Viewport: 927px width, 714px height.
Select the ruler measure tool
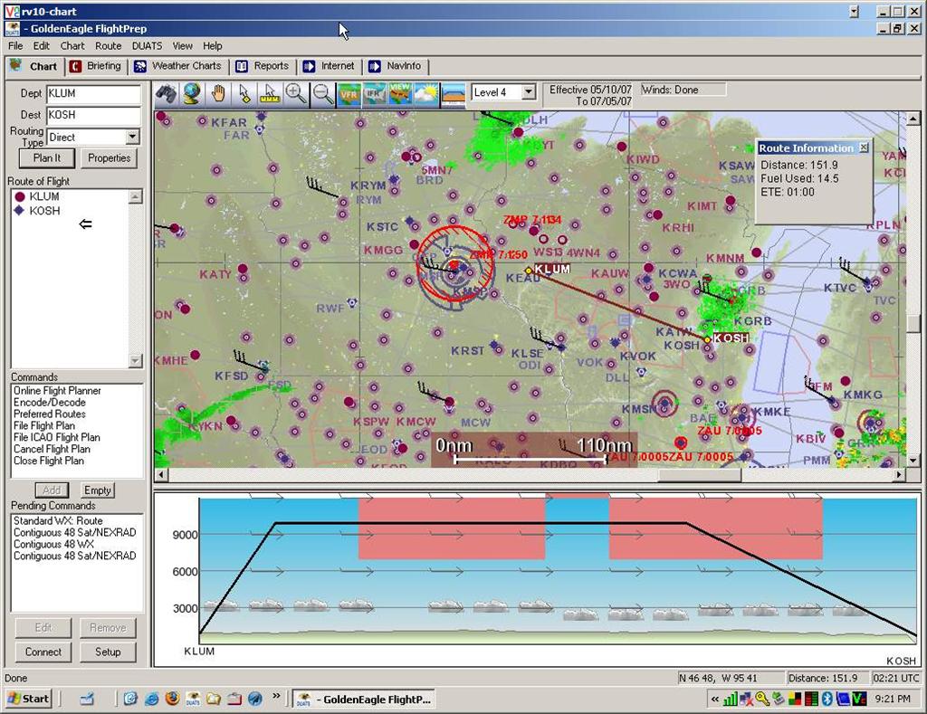tap(270, 95)
